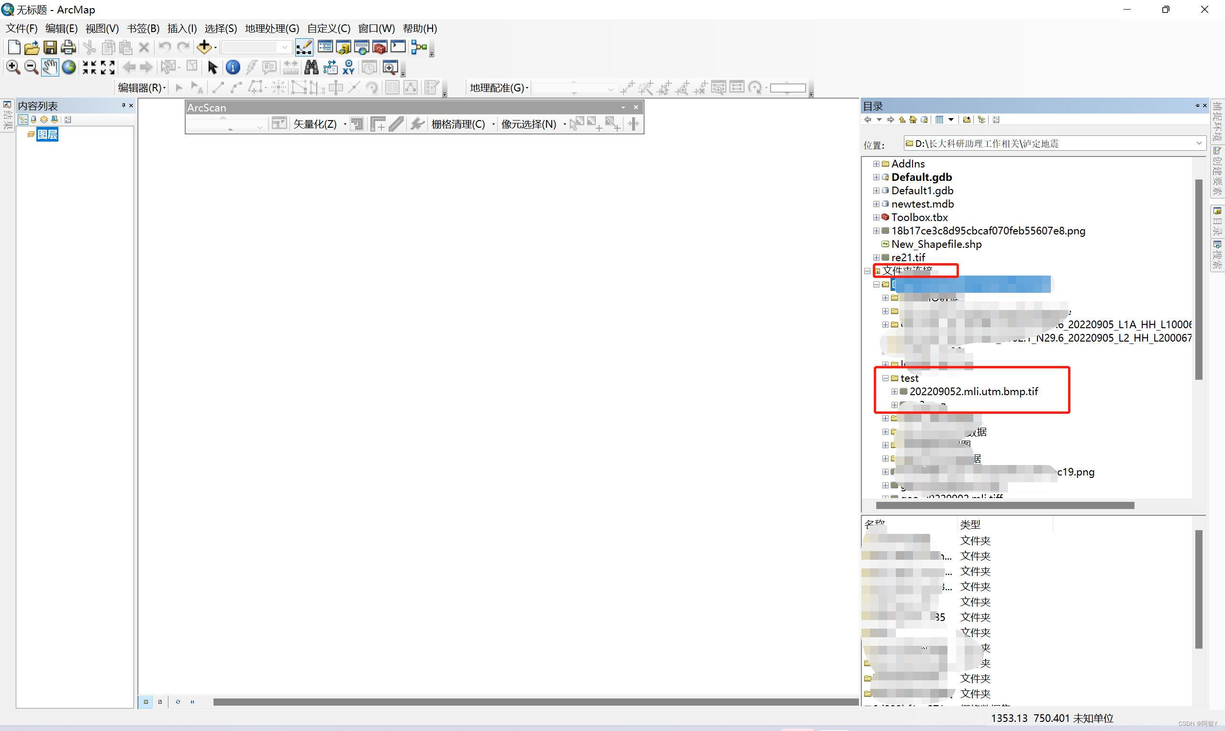Expand the Default.gdb geodatabase node
Viewport: 1225px width, 731px height.
[876, 177]
